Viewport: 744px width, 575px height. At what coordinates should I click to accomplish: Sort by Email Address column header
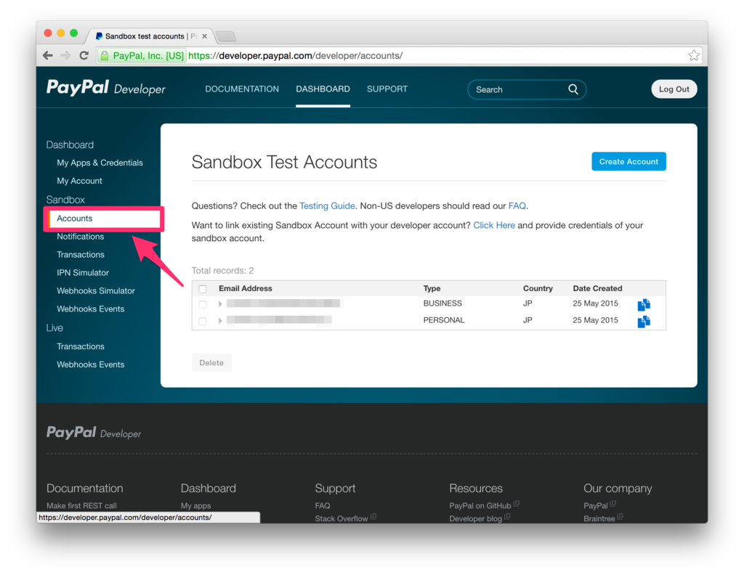pyautogui.click(x=246, y=288)
